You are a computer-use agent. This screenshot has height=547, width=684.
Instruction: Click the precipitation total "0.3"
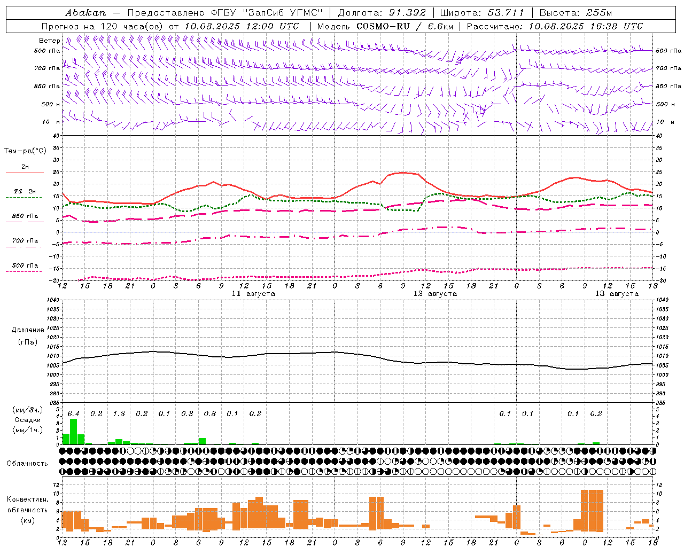pyautogui.click(x=187, y=413)
